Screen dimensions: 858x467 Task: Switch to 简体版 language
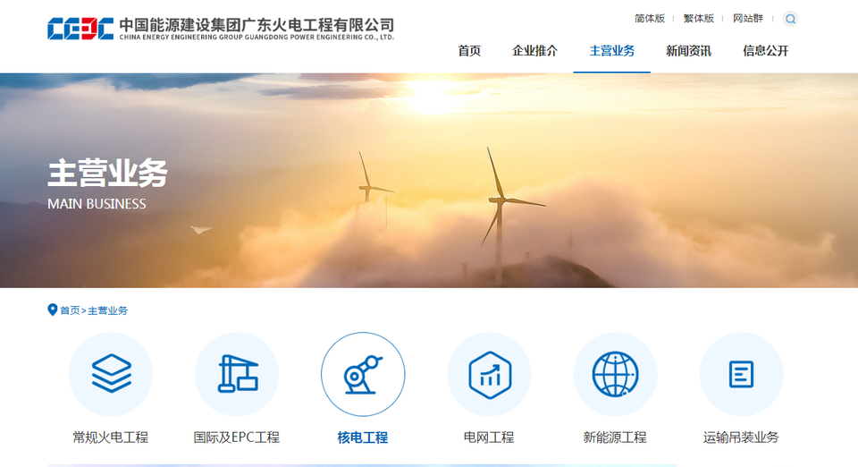(650, 19)
